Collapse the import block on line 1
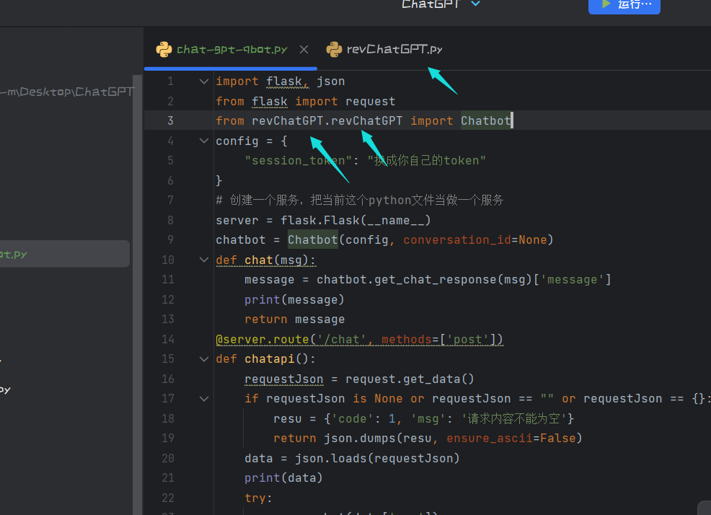 (203, 81)
